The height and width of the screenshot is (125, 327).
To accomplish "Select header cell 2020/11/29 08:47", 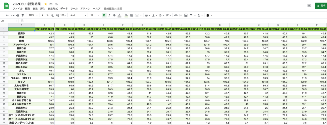I will point(317,29).
